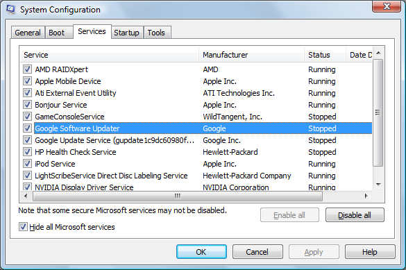Select LightScribeService Direct Disc Labeling Service row
Screen dimensions: 406x270
196,176
